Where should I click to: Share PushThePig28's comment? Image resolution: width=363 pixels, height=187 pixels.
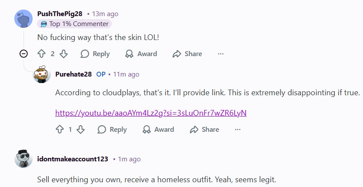(187, 54)
